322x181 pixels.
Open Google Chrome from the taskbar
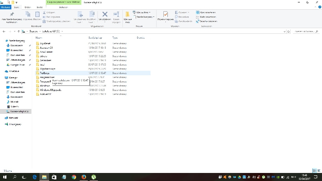[x=74, y=177]
